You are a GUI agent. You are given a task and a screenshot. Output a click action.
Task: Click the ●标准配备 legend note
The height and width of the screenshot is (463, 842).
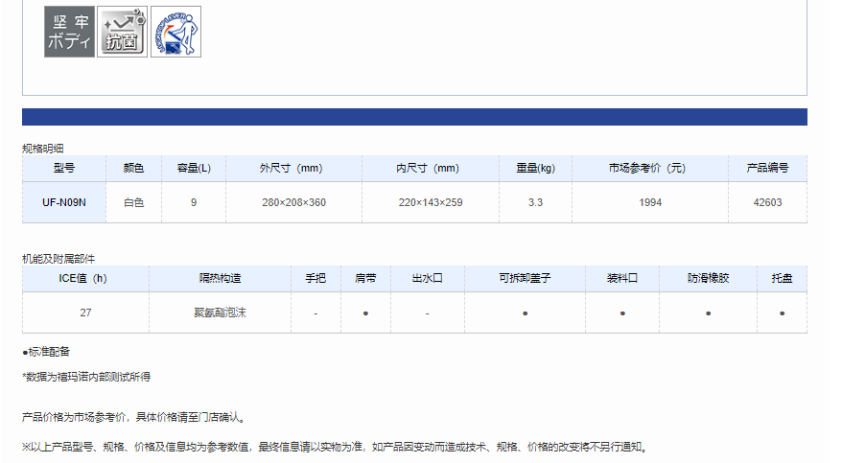pos(46,352)
